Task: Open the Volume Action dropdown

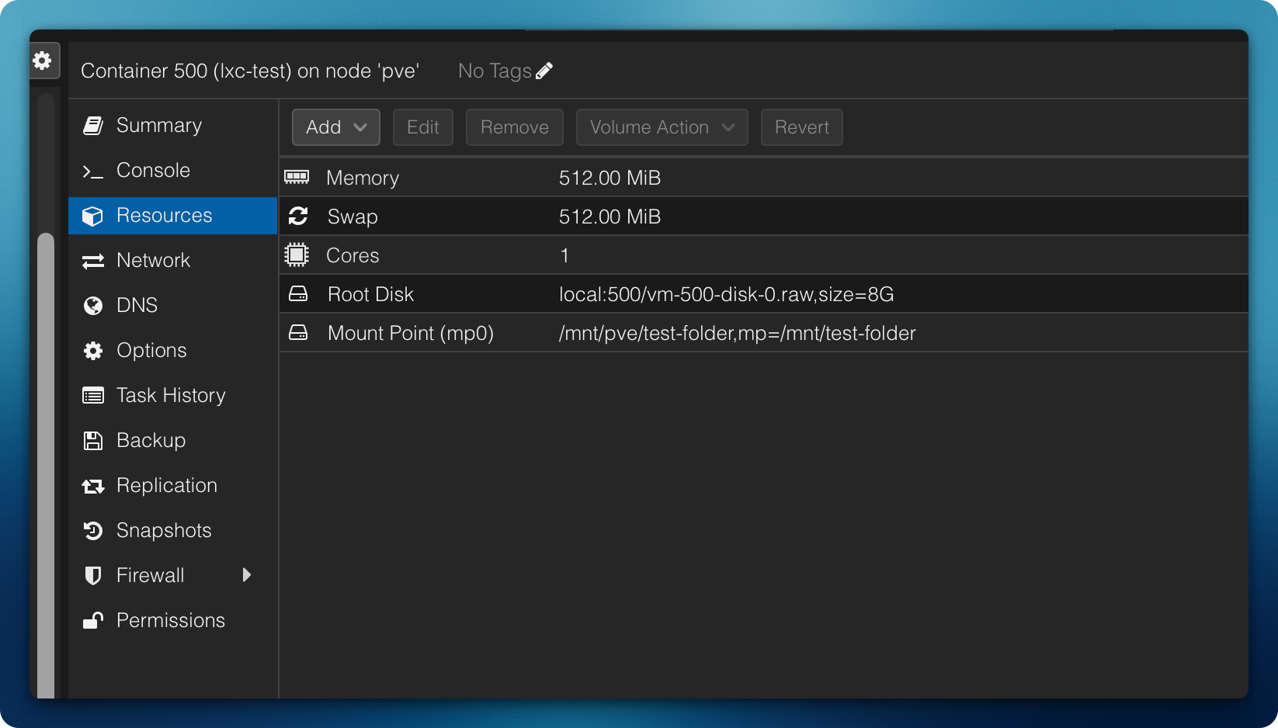Action: 662,127
